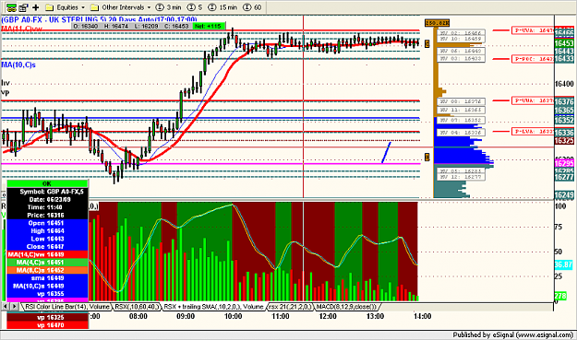Click the vp study label on chart
The width and height of the screenshot is (577, 340).
pyautogui.click(x=5, y=92)
